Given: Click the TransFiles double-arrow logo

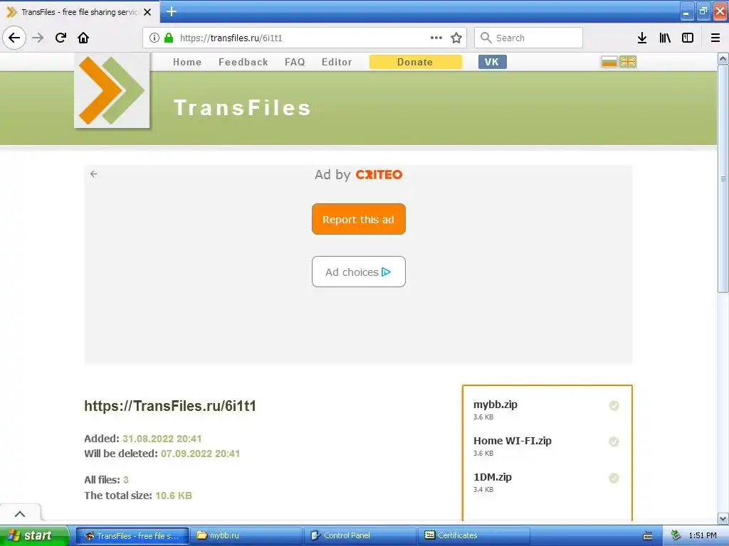Looking at the screenshot, I should pos(112,90).
